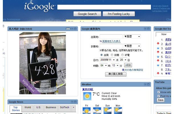Minimize the Weather gadget

tap(148, 84)
